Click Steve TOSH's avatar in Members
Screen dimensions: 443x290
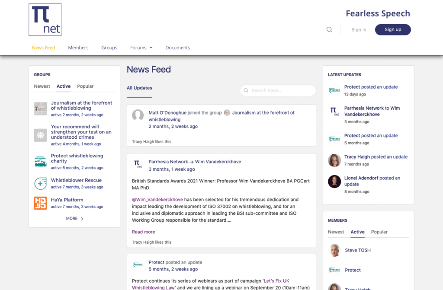(x=334, y=250)
